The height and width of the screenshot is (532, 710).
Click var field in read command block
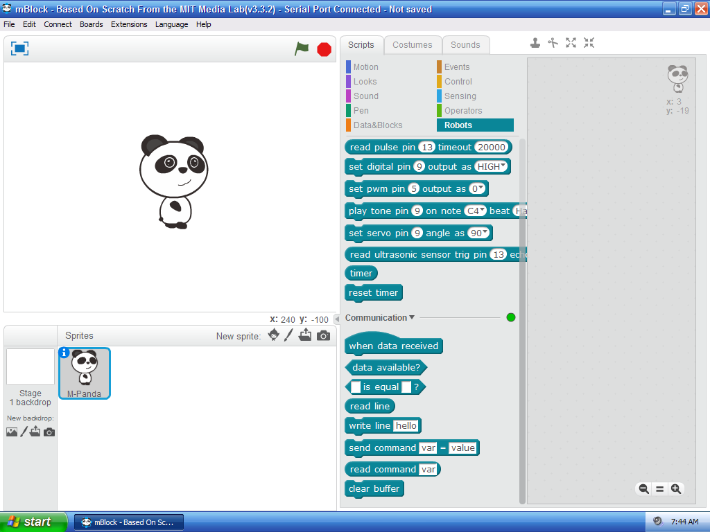point(428,470)
